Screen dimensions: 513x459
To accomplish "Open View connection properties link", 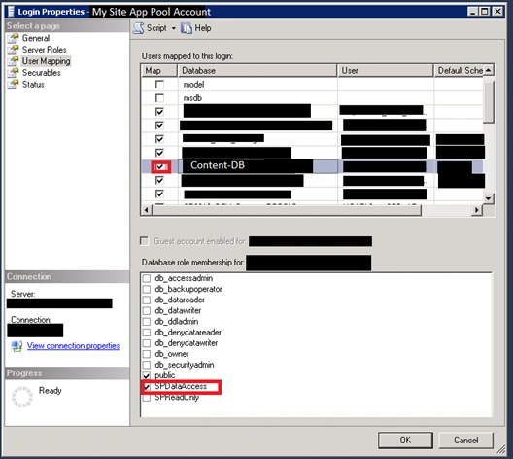I will click(73, 346).
